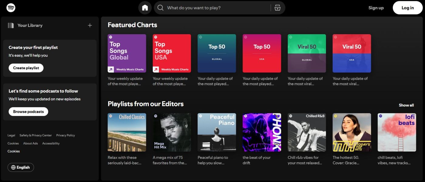
Task: Open Viral 50 Global chart cover
Action: (x=307, y=53)
